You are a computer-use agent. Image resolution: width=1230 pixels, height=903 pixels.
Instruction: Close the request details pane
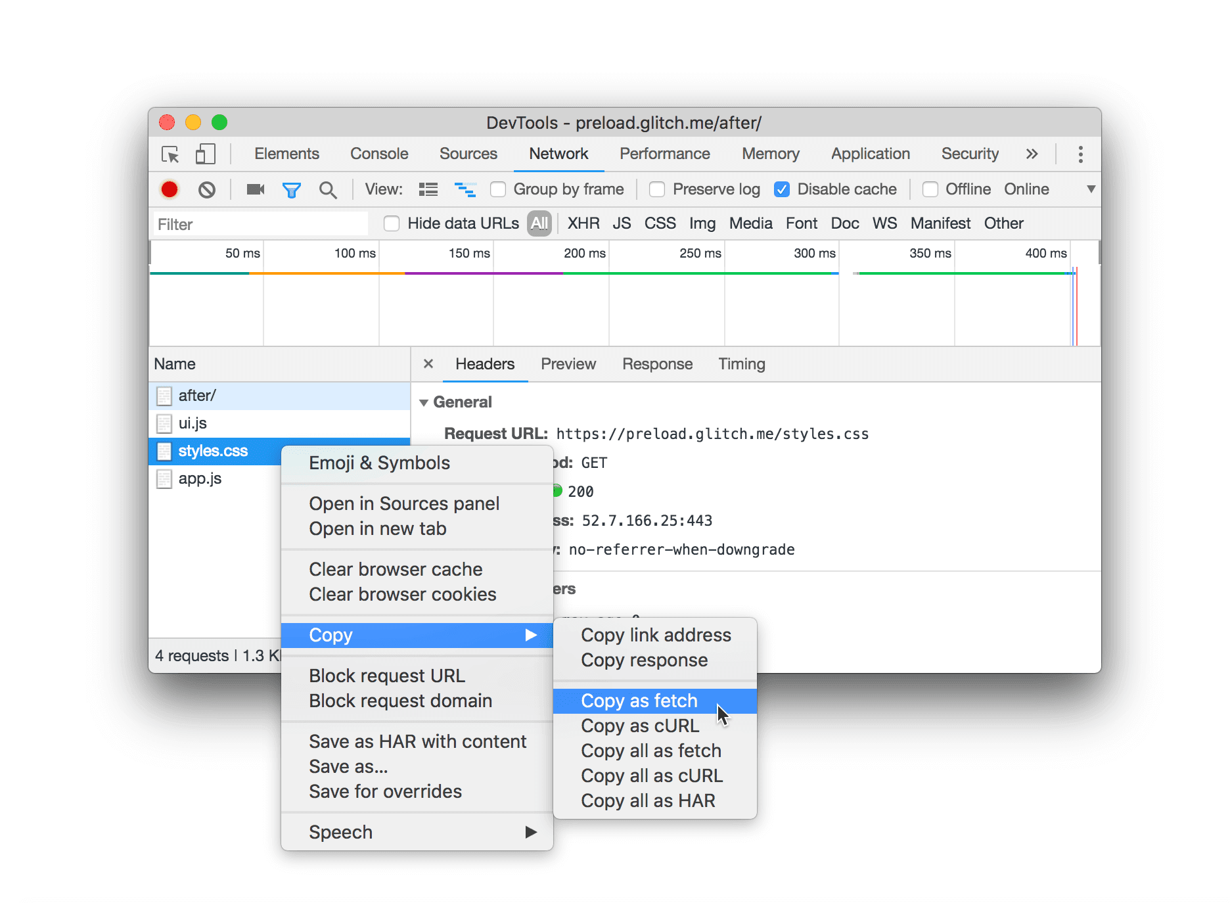[428, 363]
